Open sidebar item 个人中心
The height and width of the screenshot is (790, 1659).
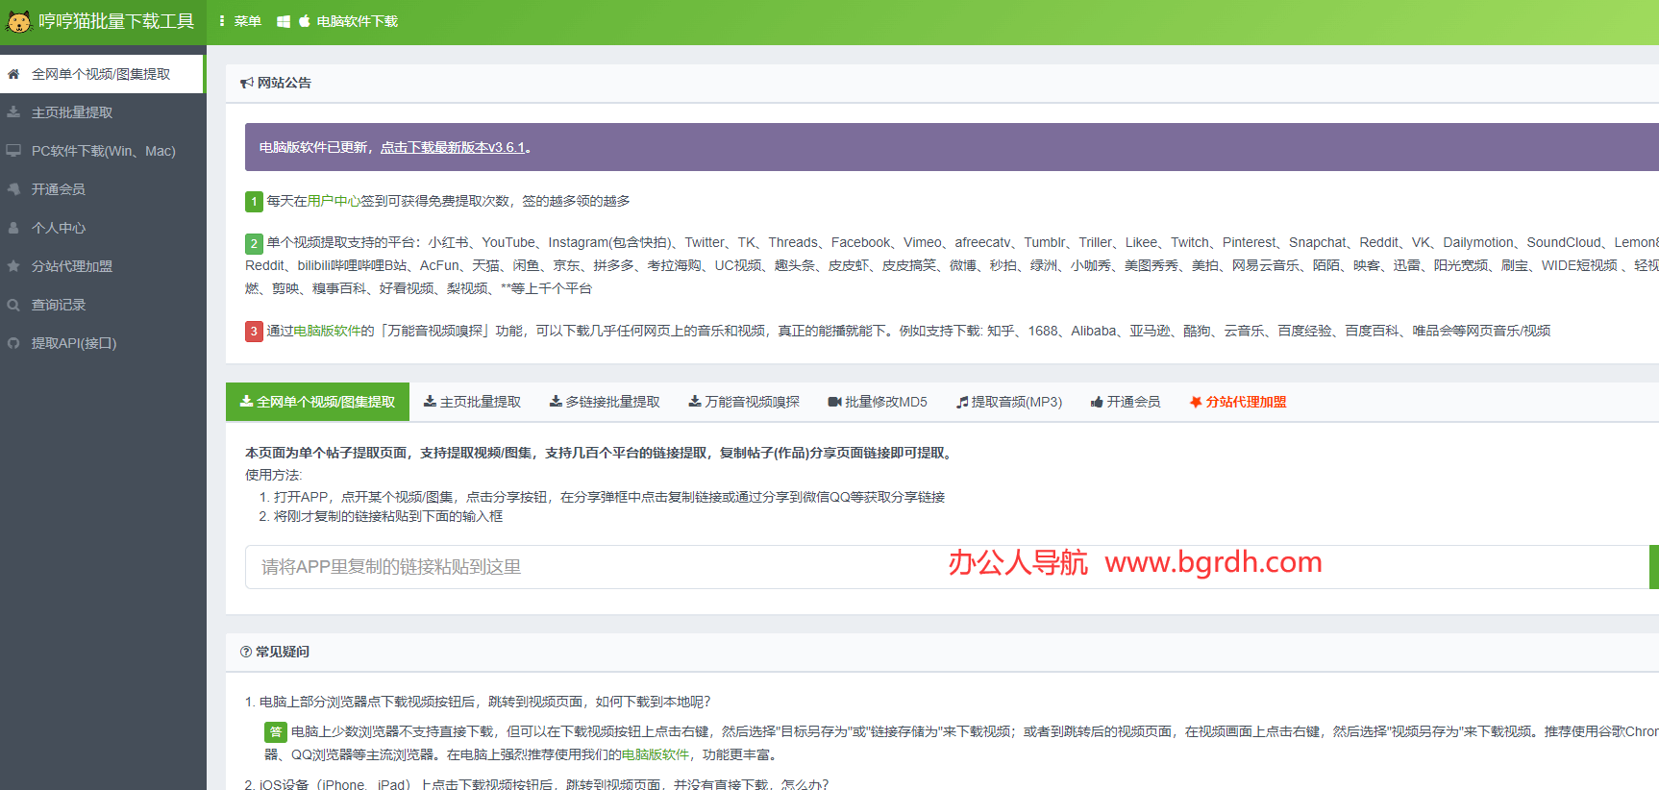pyautogui.click(x=102, y=228)
